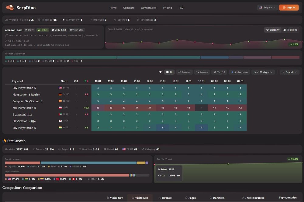
Task: Click the US flag in Buy Playstation 5 row
Action: (x=60, y=88)
